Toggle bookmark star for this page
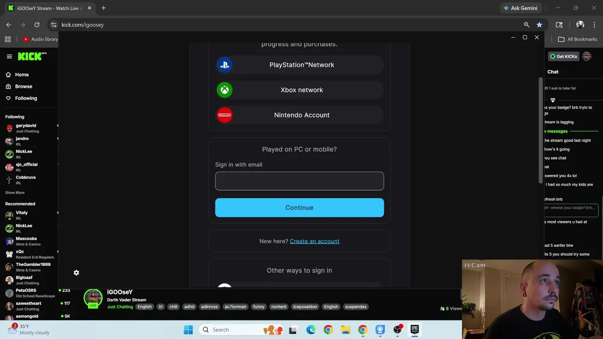This screenshot has height=339, width=603. point(539,24)
